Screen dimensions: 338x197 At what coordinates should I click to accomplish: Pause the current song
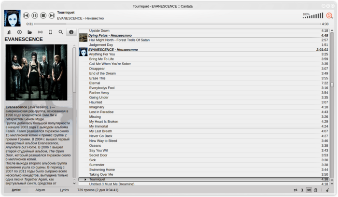tap(34, 15)
